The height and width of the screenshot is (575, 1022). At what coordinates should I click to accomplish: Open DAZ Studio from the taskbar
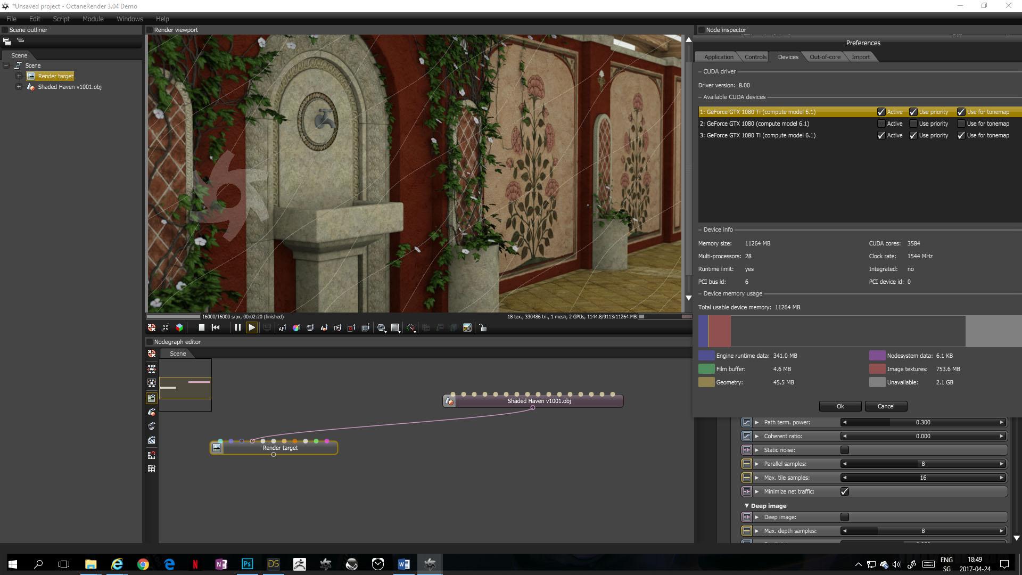click(273, 564)
